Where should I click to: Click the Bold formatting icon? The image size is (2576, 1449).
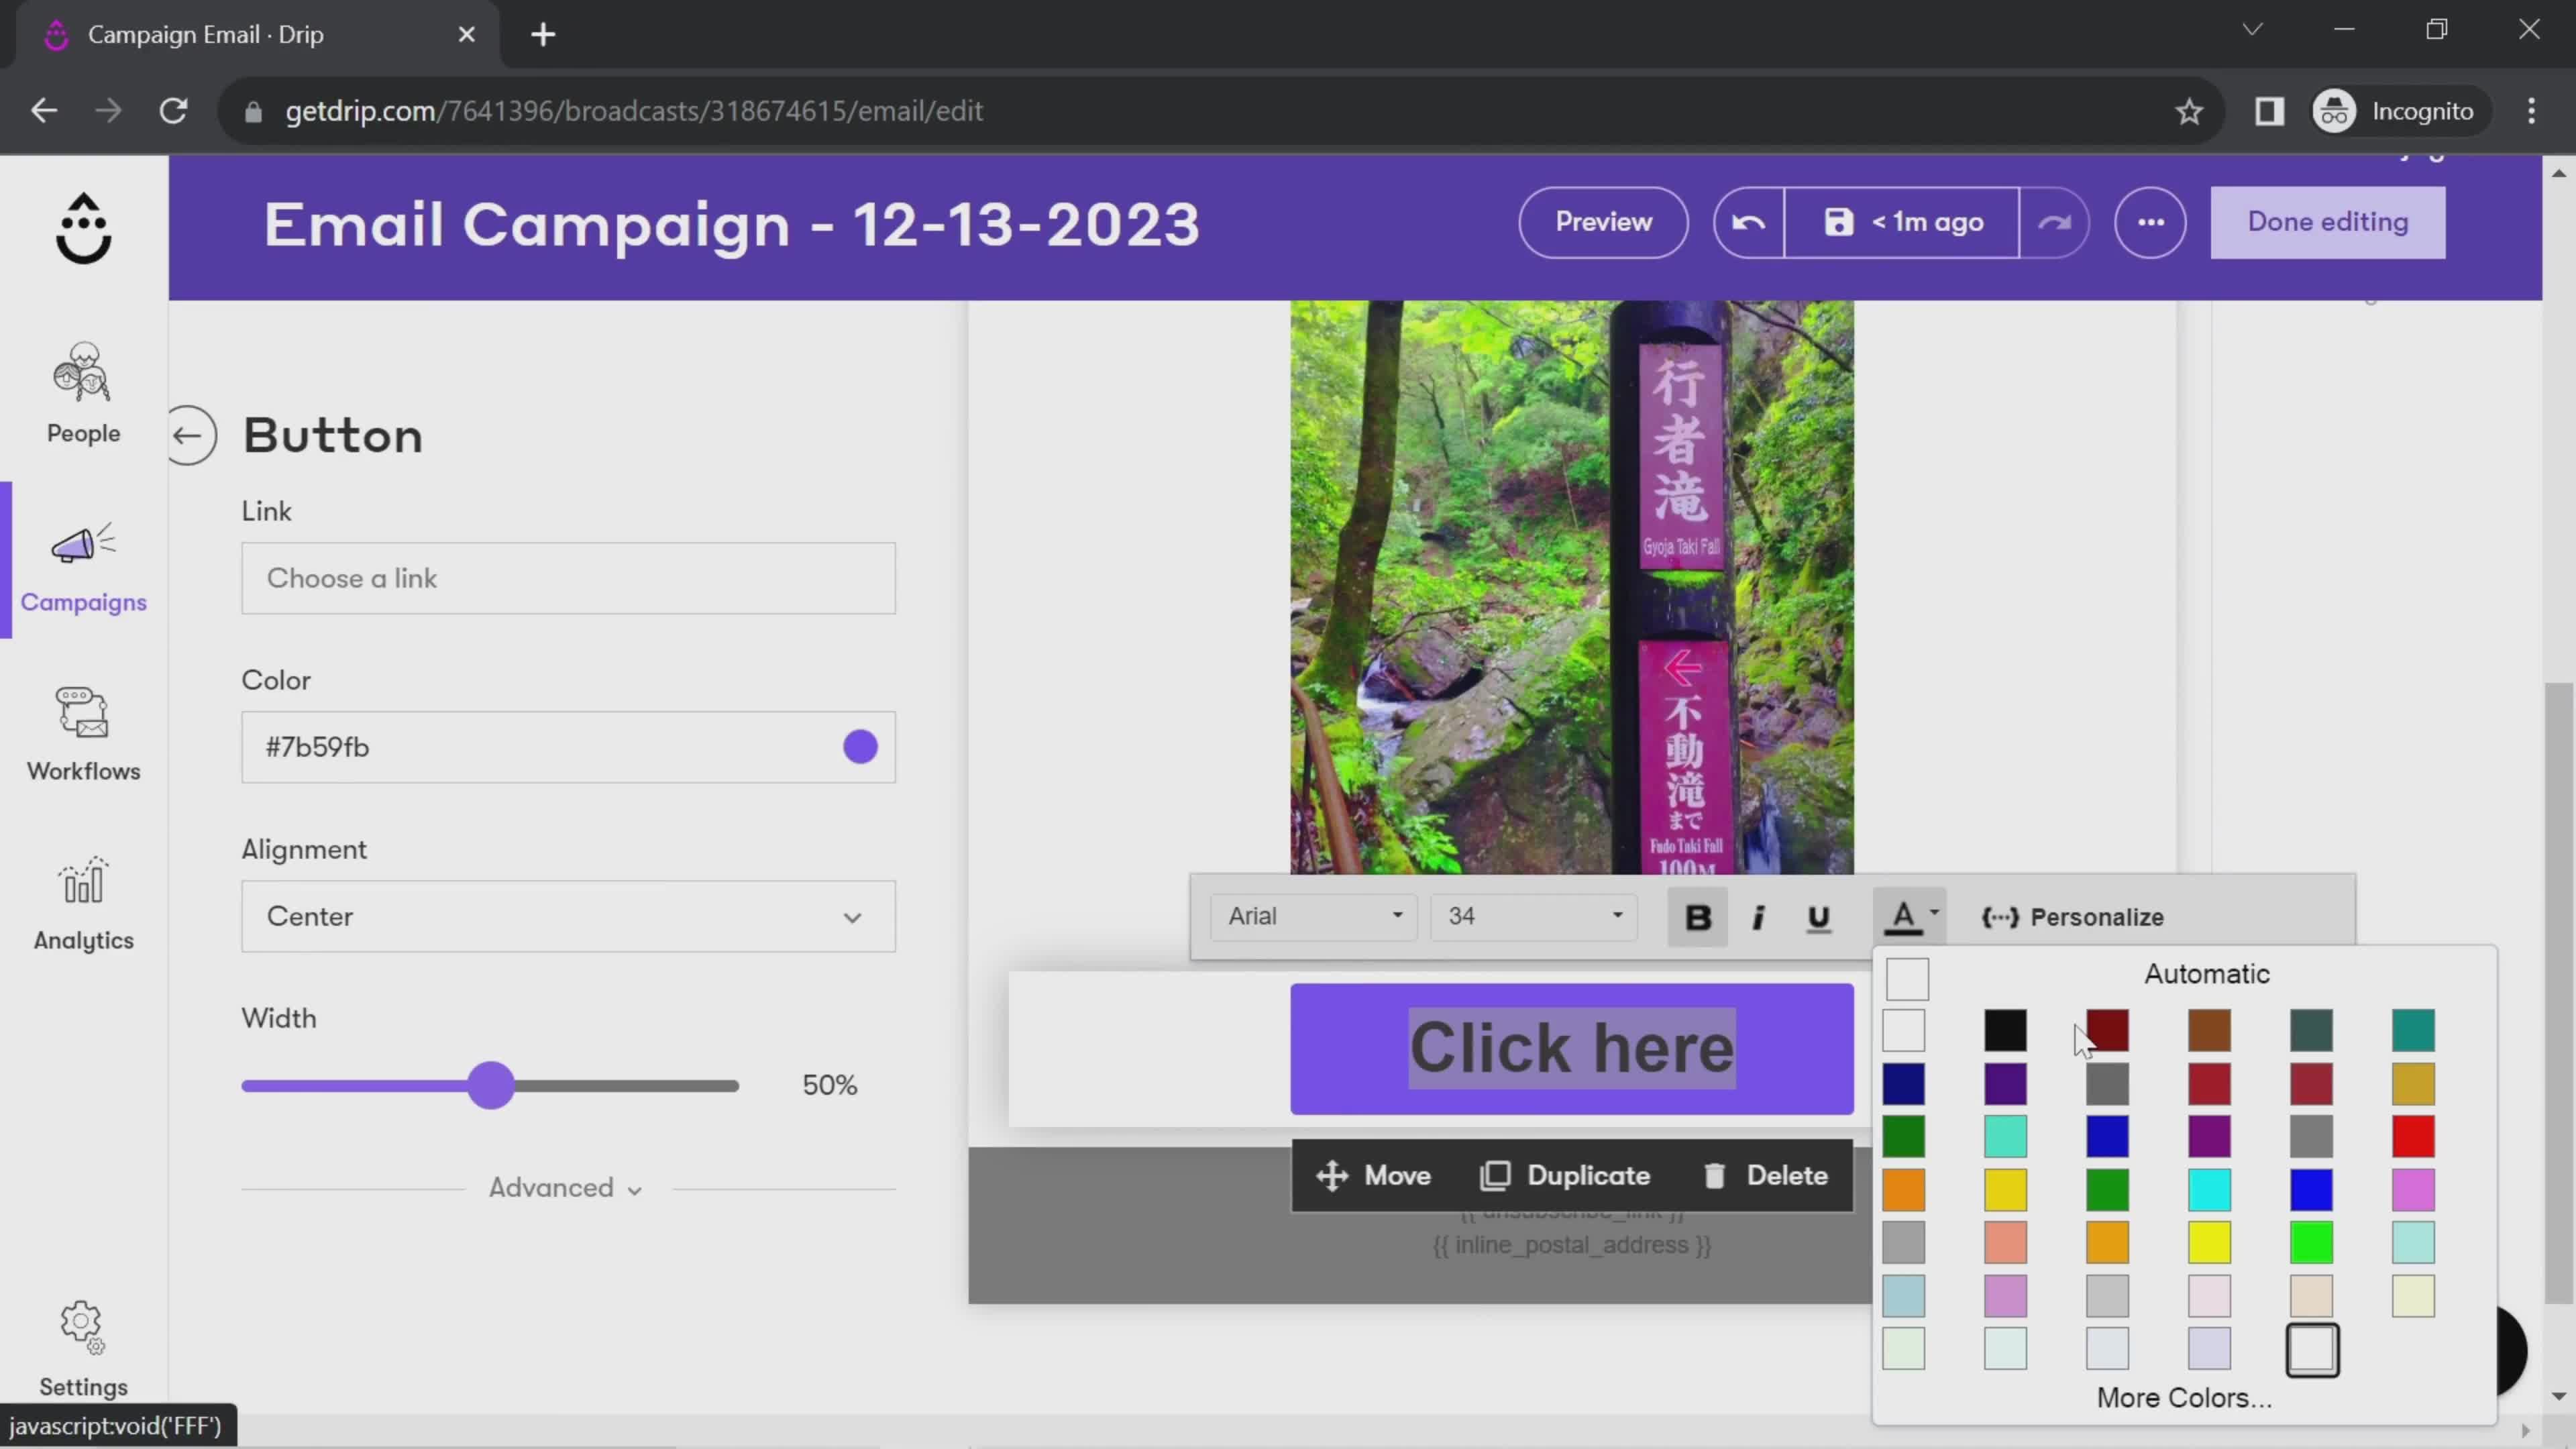1697,916
